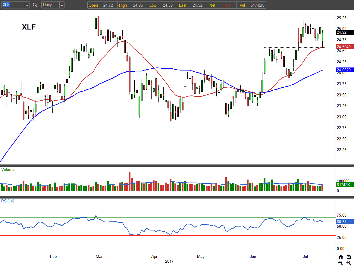Viewport: 354px width, 266px height.
Task: Click the XLF ticker symbol input field
Action: pyautogui.click(x=12, y=5)
